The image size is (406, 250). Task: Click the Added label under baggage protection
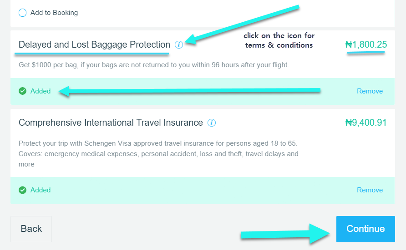[41, 91]
